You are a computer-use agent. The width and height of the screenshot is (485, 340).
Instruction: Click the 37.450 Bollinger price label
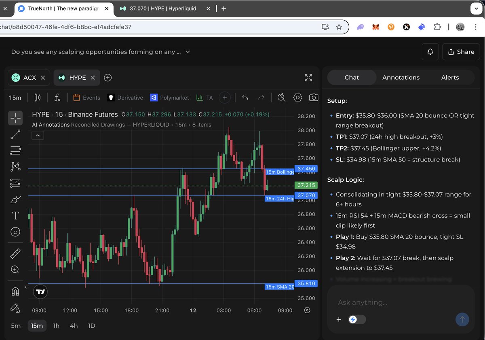coord(306,169)
